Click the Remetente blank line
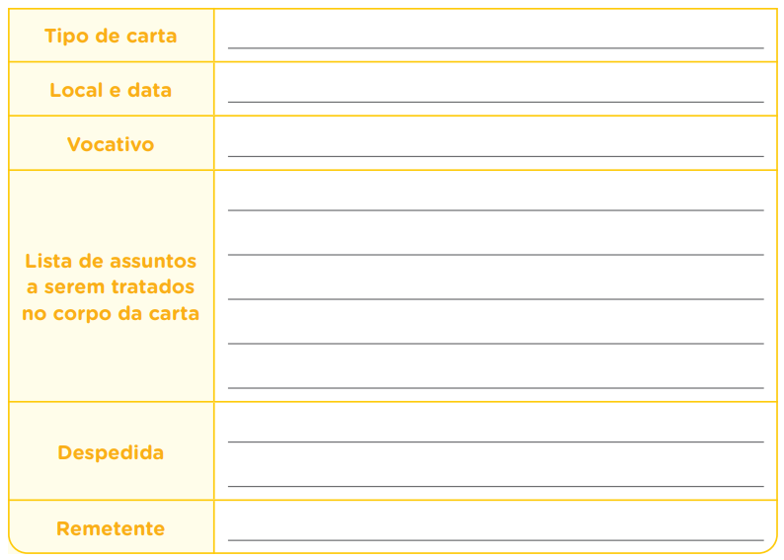784x560 pixels. point(496,540)
